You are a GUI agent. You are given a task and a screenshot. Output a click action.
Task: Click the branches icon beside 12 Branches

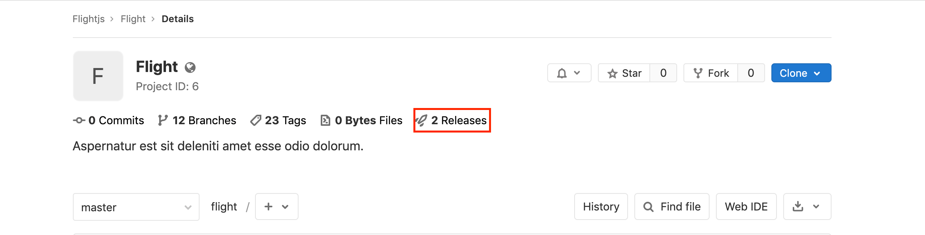click(x=163, y=120)
